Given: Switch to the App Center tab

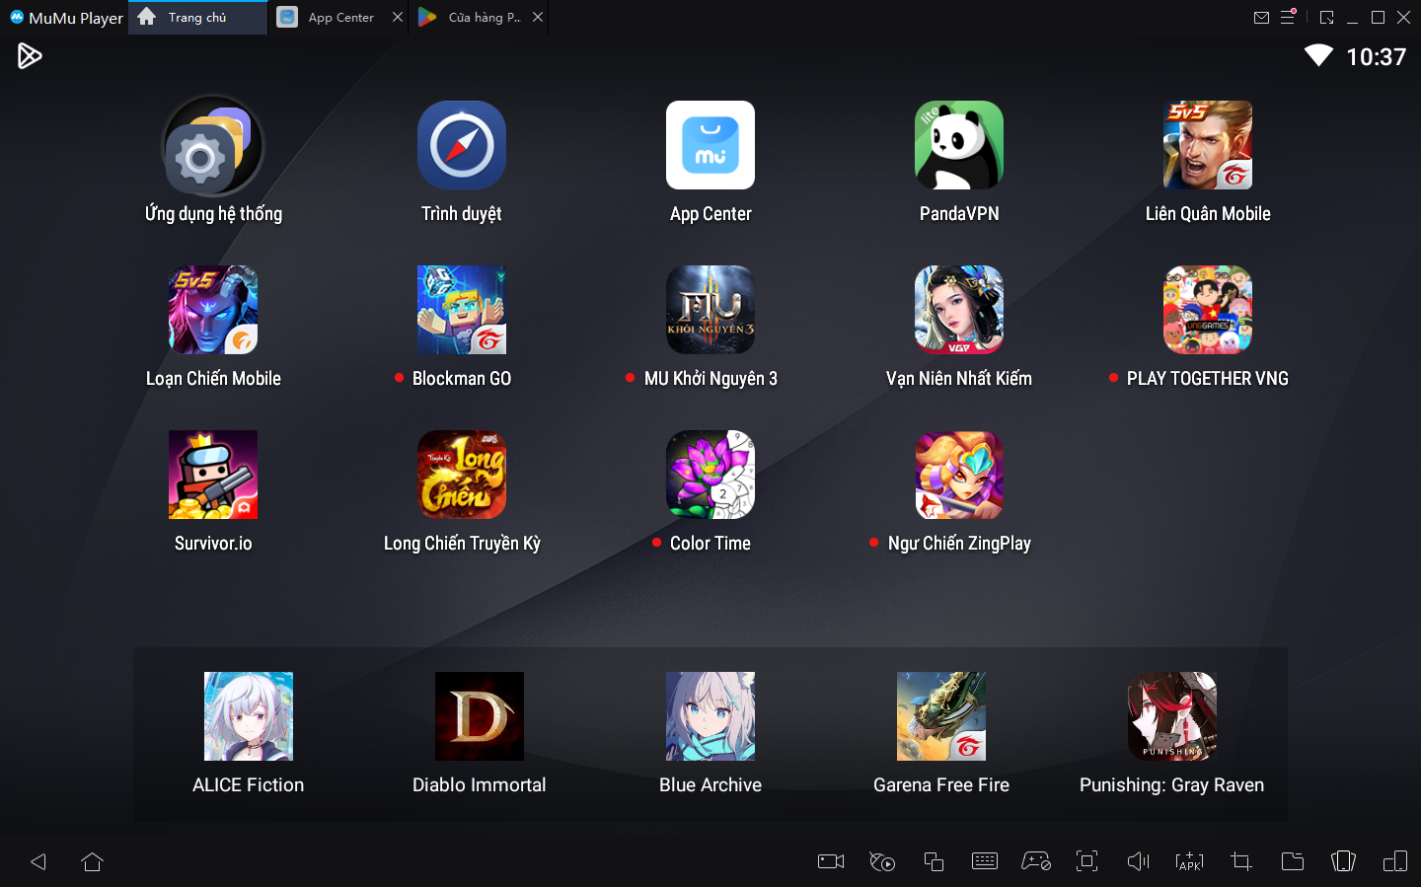Looking at the screenshot, I should 331,17.
